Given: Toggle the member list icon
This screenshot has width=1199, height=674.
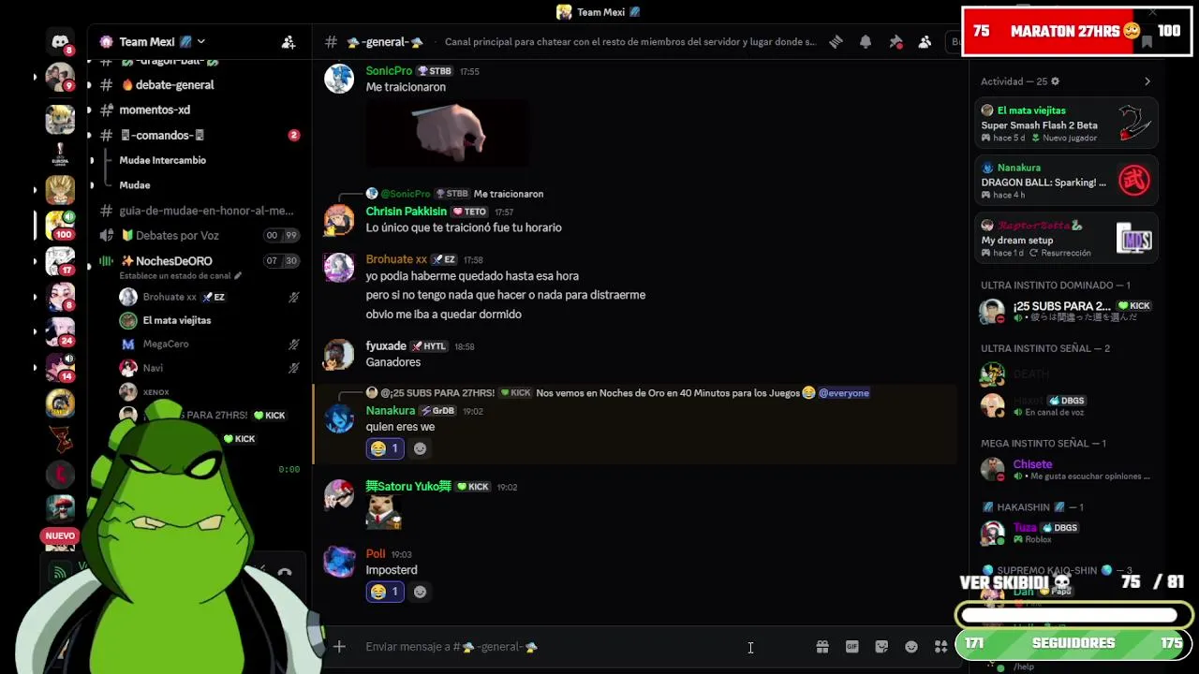Looking at the screenshot, I should tap(925, 42).
